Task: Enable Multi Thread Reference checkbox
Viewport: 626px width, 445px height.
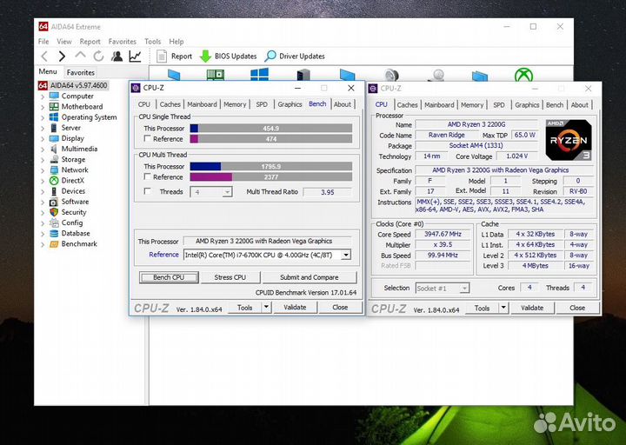Action: (x=147, y=176)
